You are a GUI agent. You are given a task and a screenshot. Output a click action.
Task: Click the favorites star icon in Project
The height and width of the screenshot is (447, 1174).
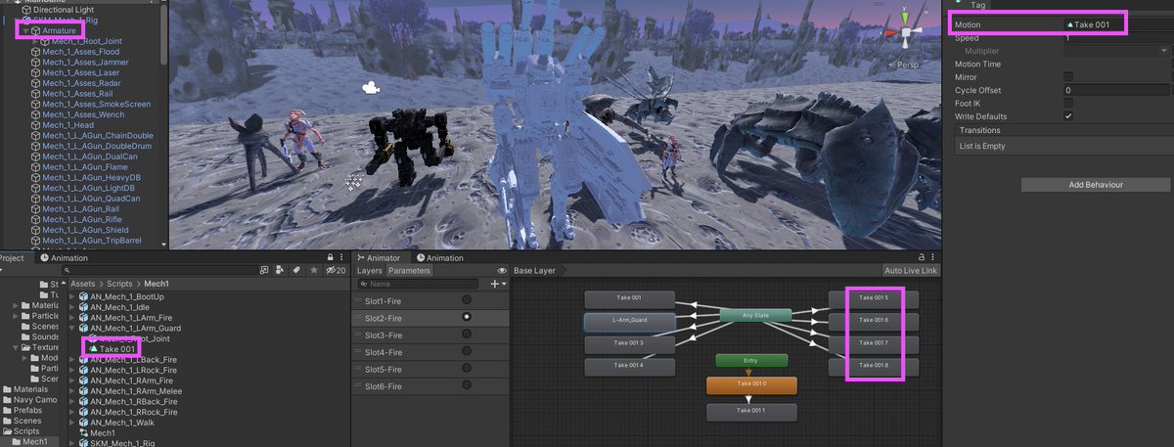coord(314,270)
